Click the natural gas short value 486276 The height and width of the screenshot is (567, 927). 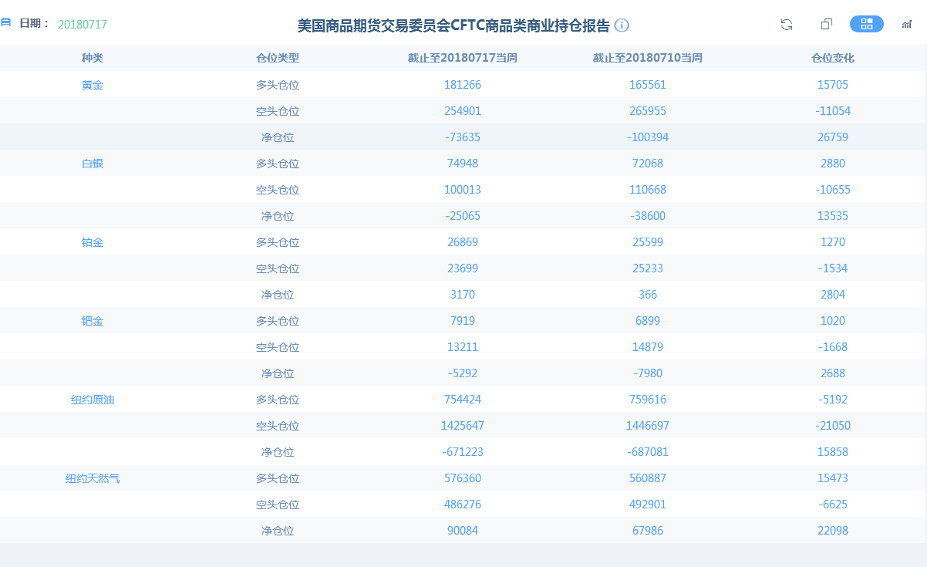click(463, 505)
